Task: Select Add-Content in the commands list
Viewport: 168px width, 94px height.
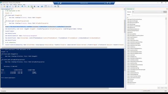Action: click(x=130, y=81)
